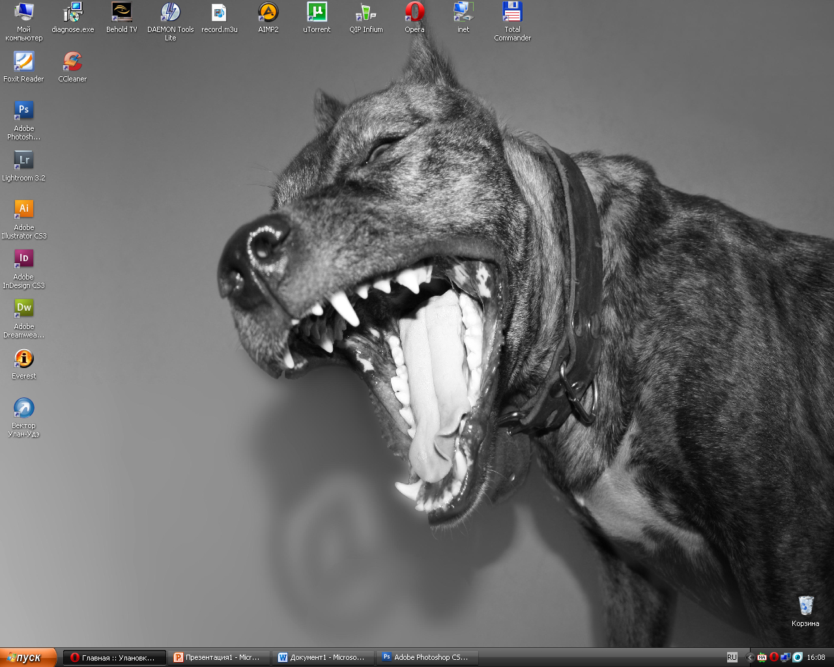
Task: Click the Adobe Illustrator CS3 shortcut
Action: [23, 210]
